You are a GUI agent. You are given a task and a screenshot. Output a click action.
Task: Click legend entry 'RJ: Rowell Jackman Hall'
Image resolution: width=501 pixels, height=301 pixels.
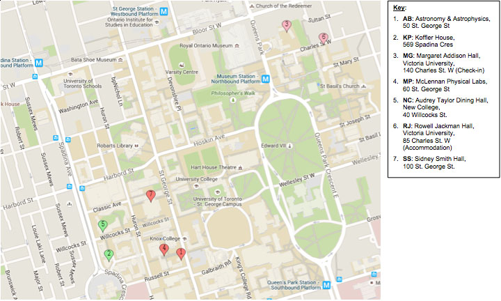click(x=438, y=126)
